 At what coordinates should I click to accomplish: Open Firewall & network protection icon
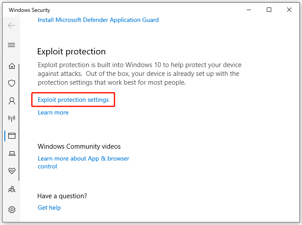coord(12,118)
